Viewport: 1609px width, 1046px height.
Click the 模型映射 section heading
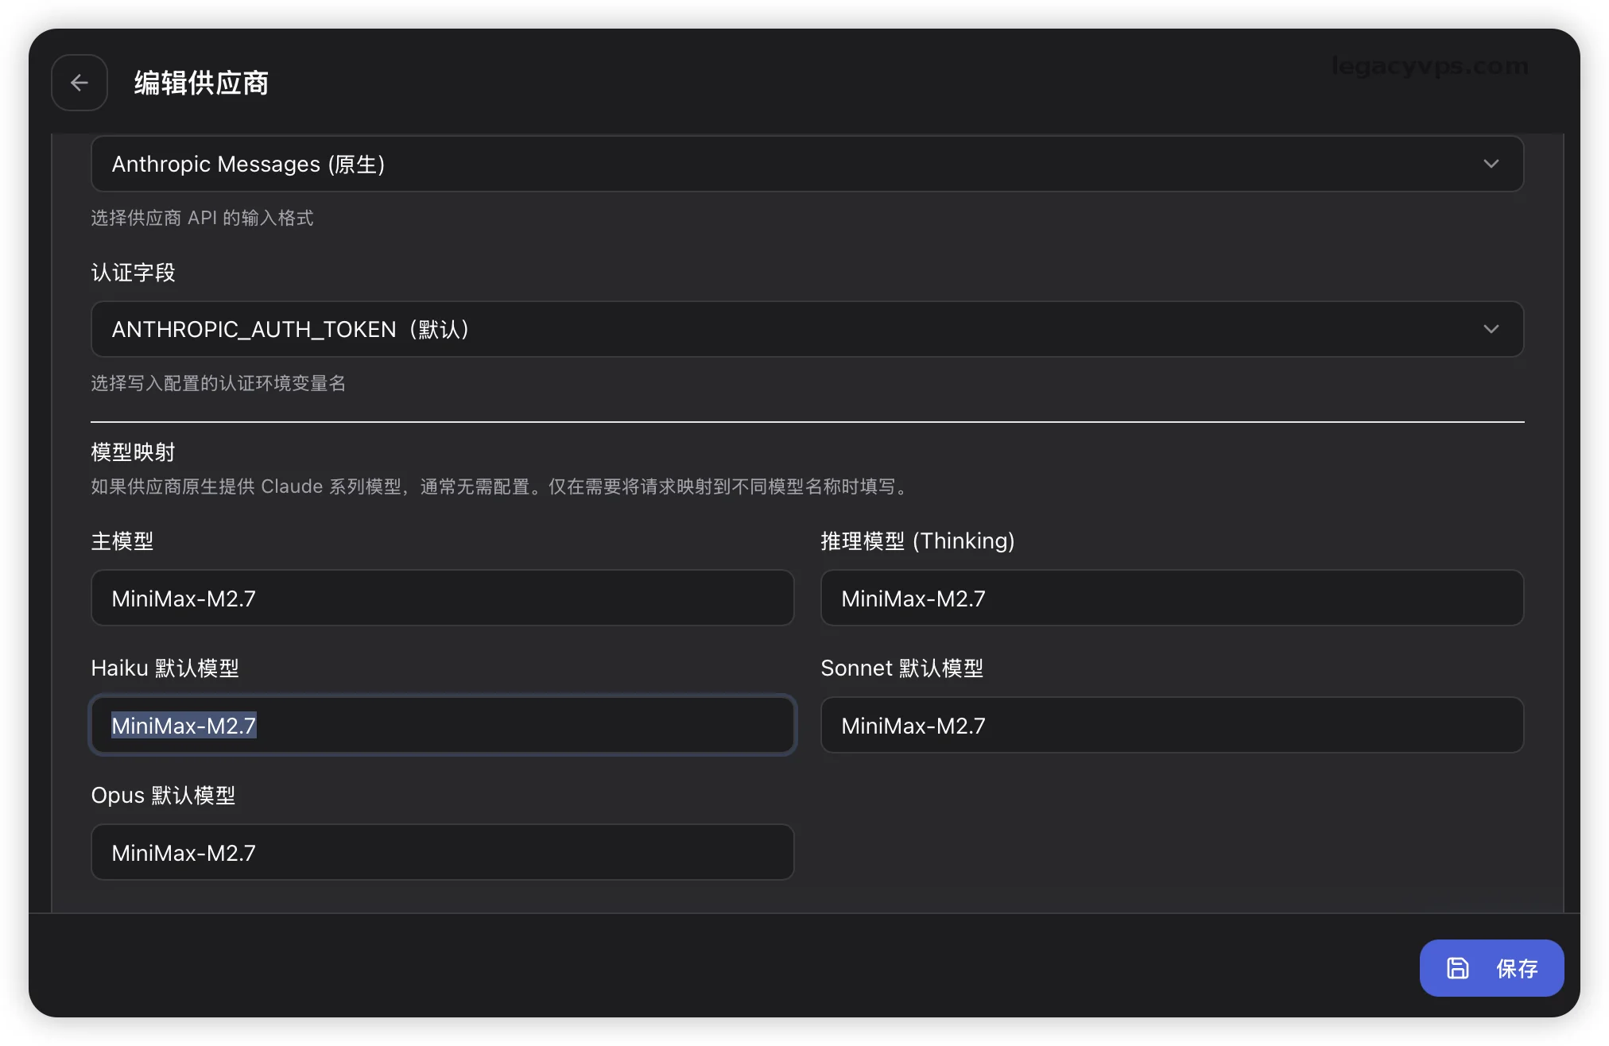(x=133, y=452)
